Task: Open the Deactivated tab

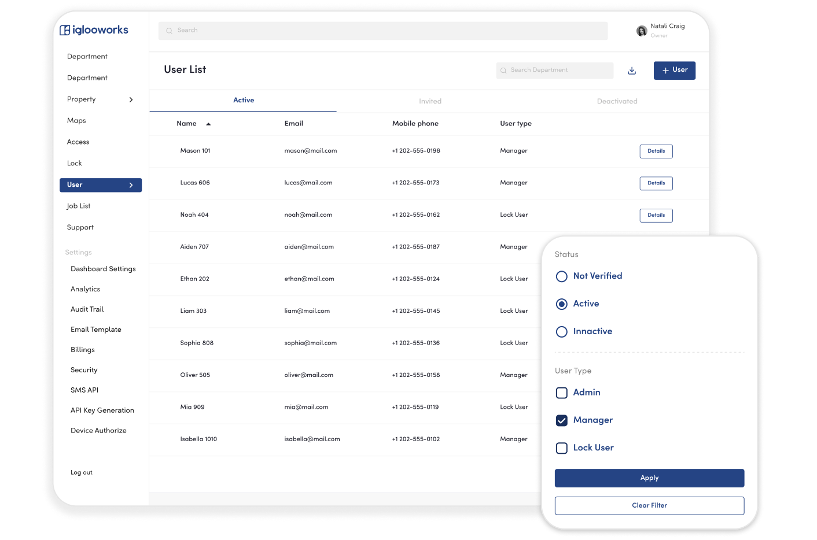Action: pyautogui.click(x=617, y=101)
